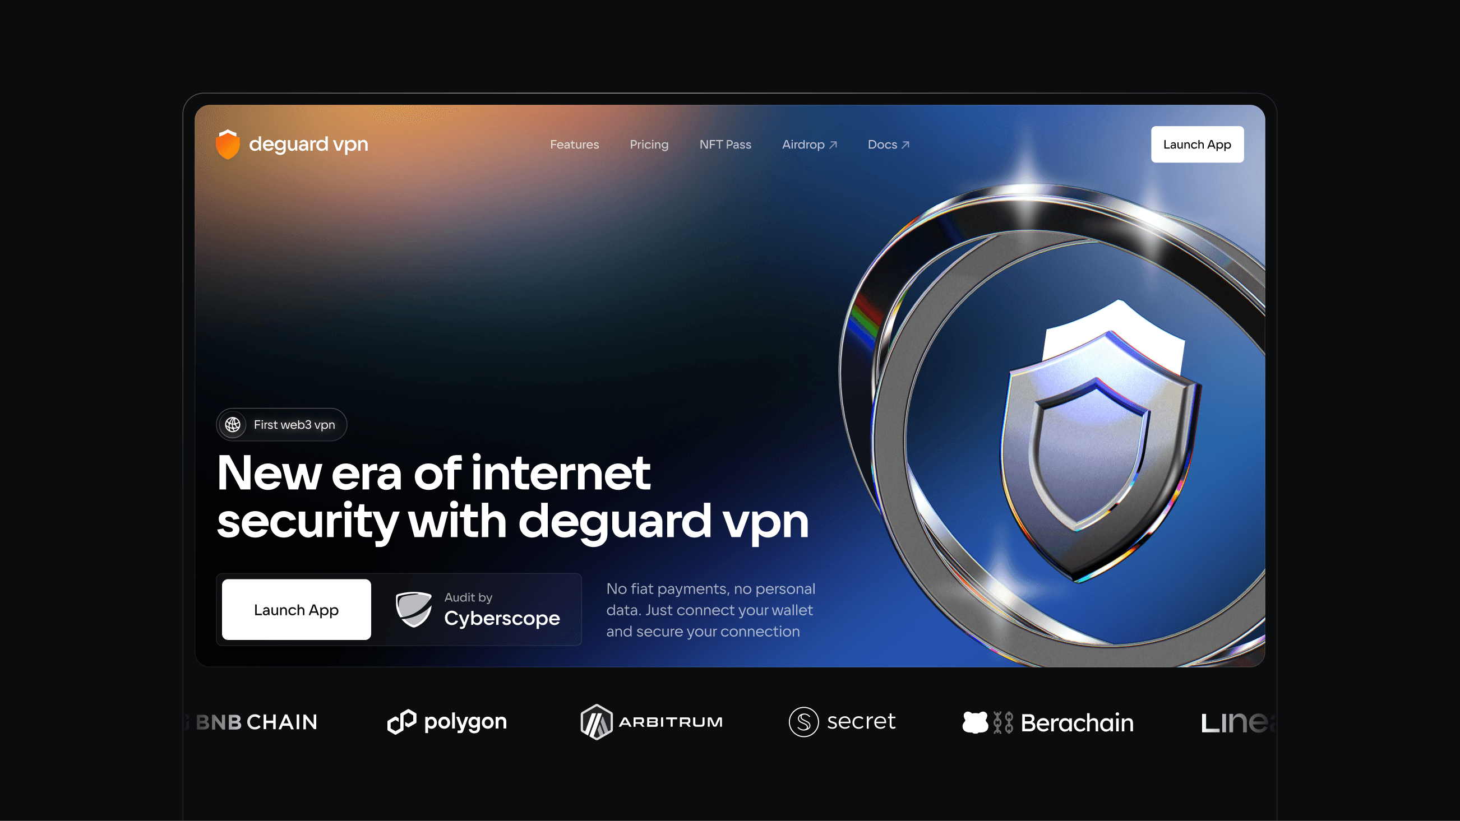Viewport: 1460px width, 821px height.
Task: Open the NFT Pass nav item
Action: point(725,145)
